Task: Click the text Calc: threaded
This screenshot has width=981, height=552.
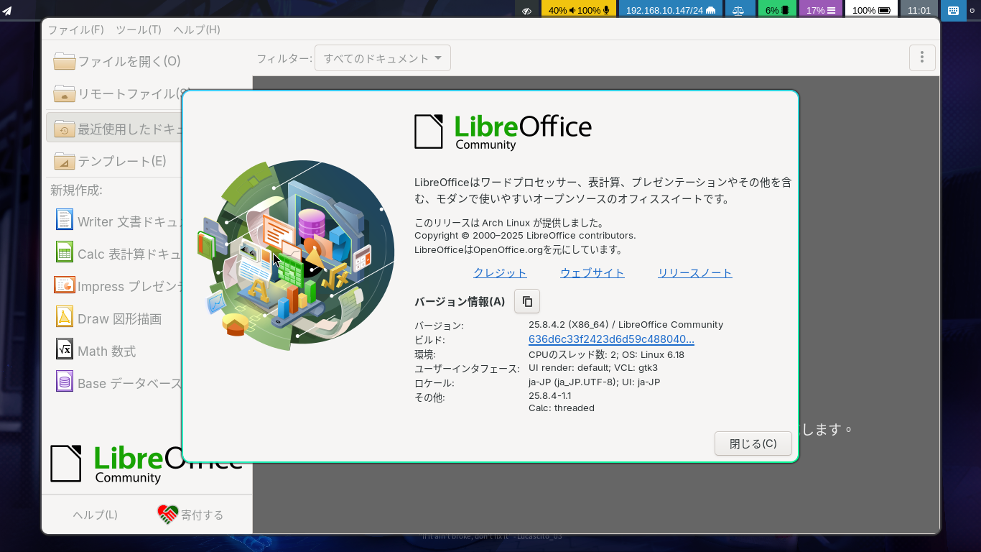Action: [x=562, y=408]
